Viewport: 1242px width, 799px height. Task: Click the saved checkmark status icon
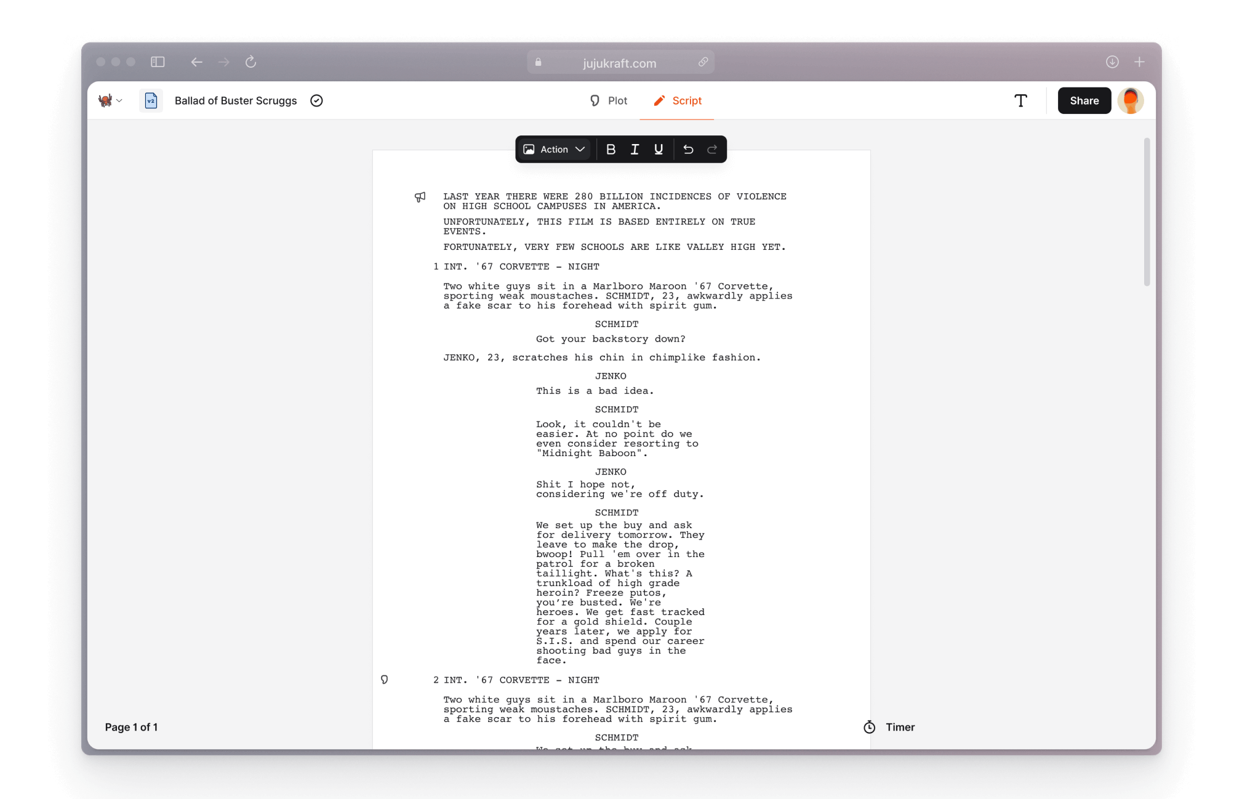pyautogui.click(x=316, y=100)
